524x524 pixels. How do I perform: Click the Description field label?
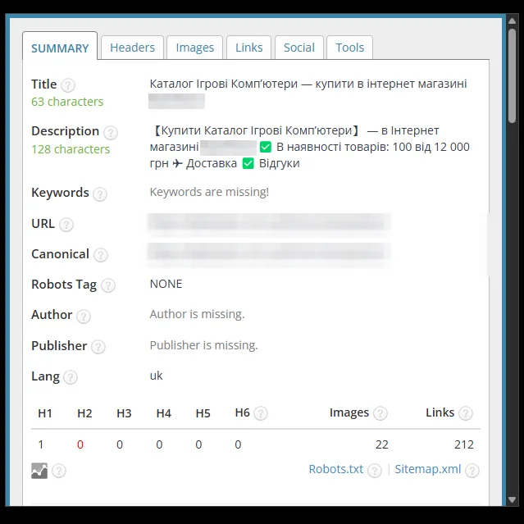pos(65,131)
